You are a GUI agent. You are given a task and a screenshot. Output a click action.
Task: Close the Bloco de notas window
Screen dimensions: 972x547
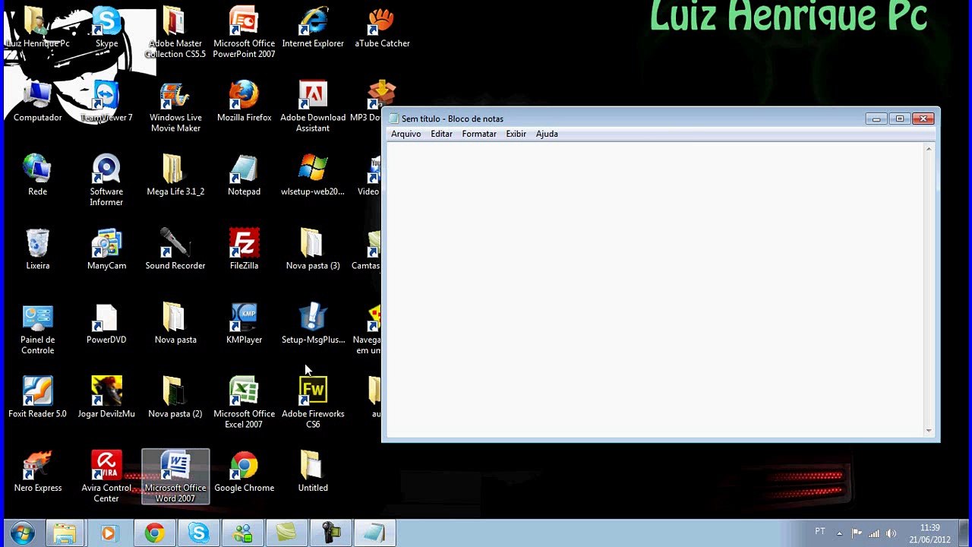click(x=923, y=119)
